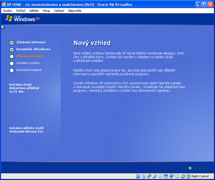The width and height of the screenshot is (215, 180).
Task: Click the shared folders status icon
Action: 160,176
